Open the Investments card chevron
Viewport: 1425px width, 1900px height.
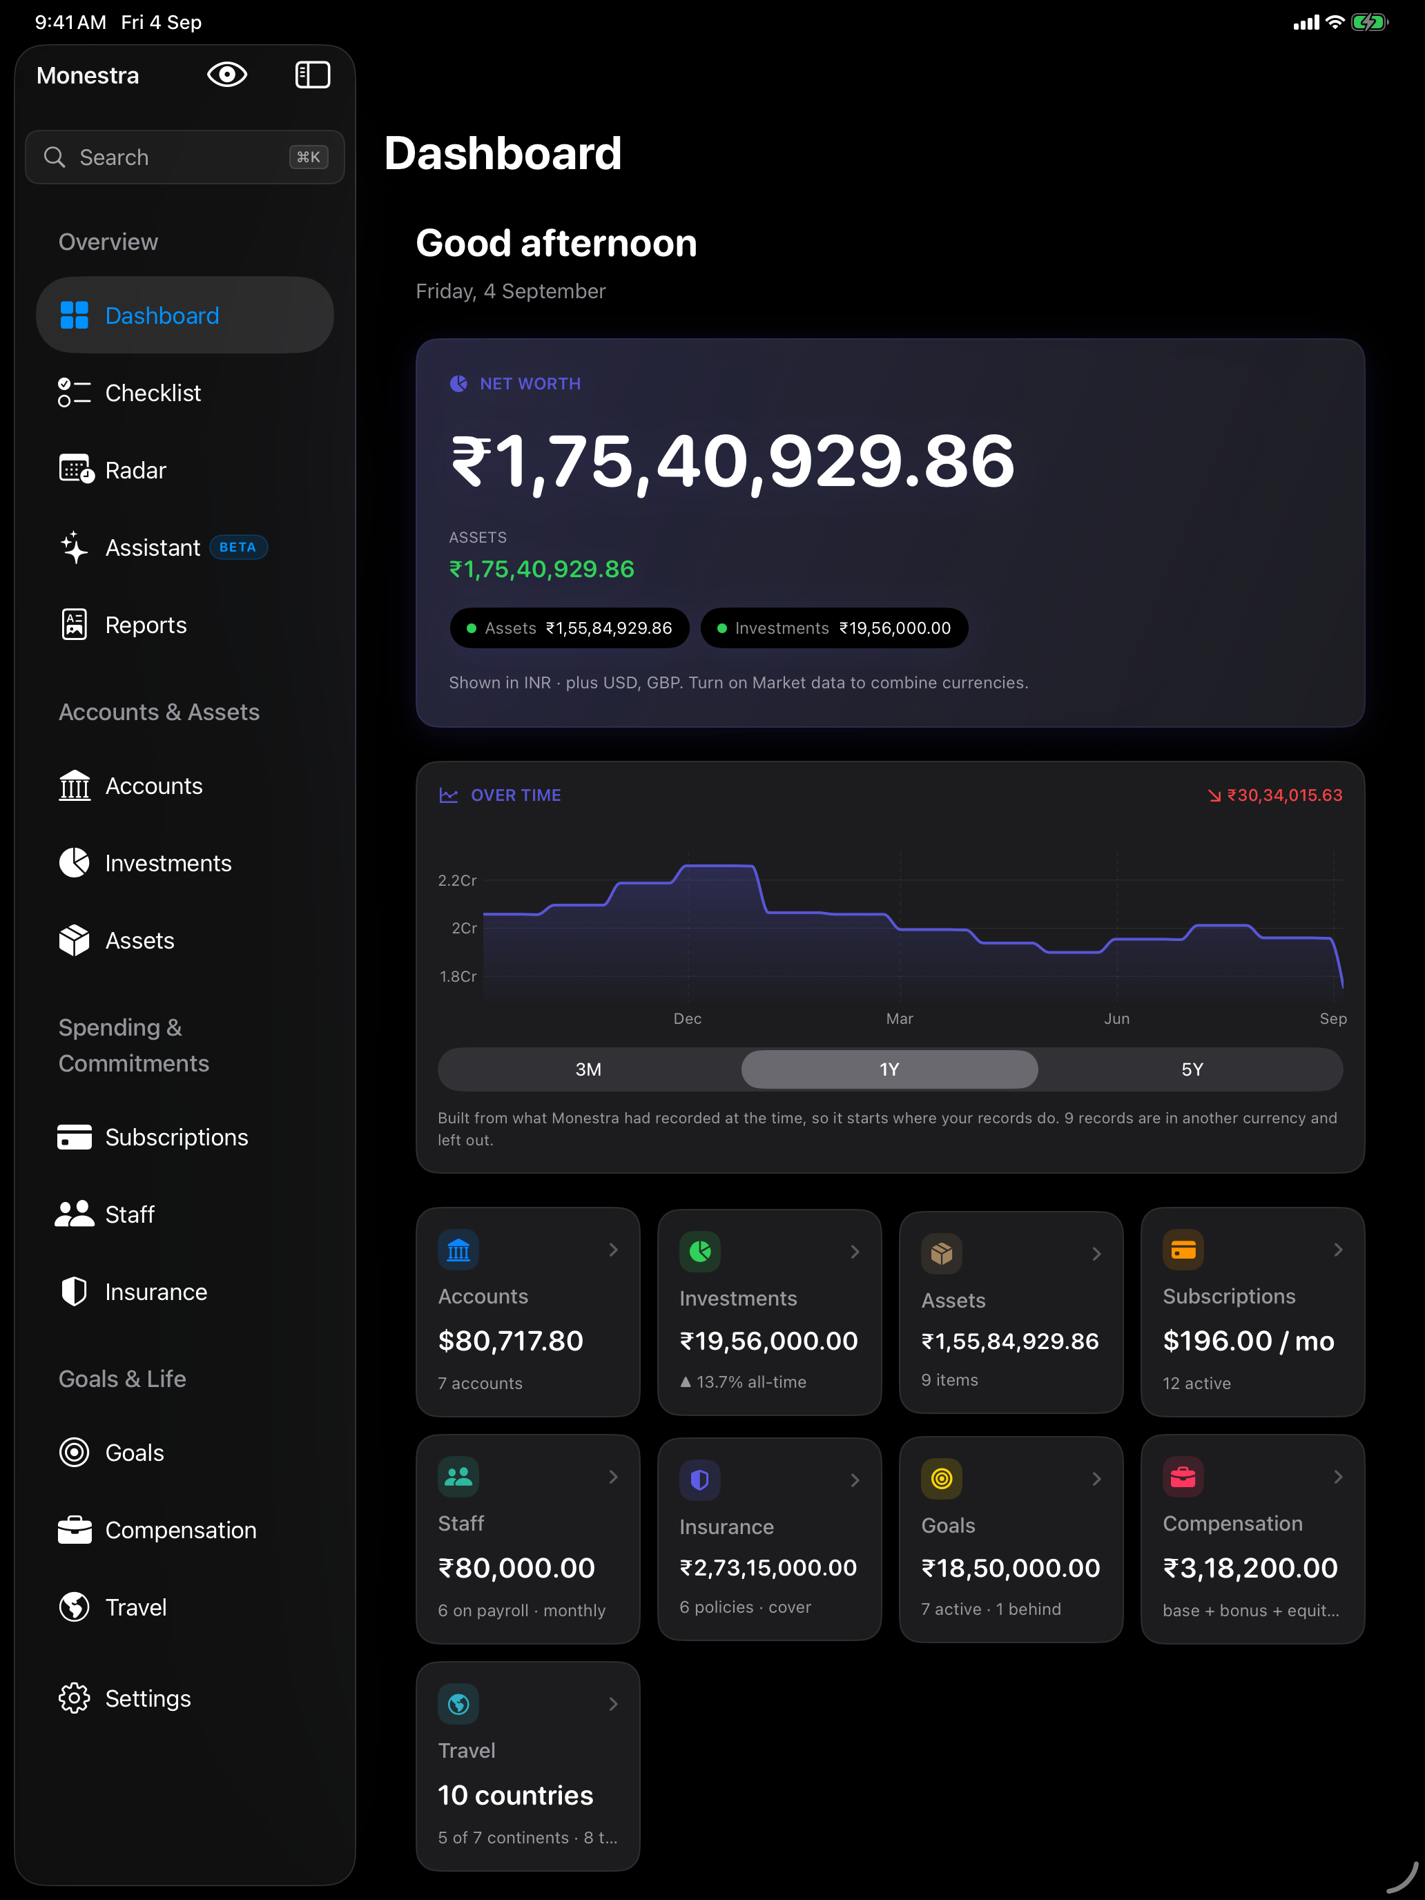855,1252
